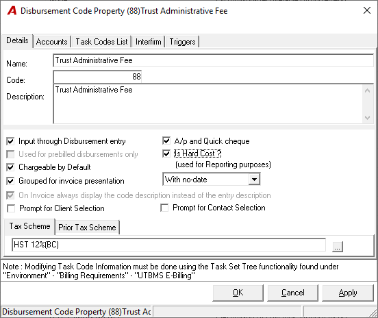Enable Prompt for Client Selection
378x318 pixels.
pos(11,208)
